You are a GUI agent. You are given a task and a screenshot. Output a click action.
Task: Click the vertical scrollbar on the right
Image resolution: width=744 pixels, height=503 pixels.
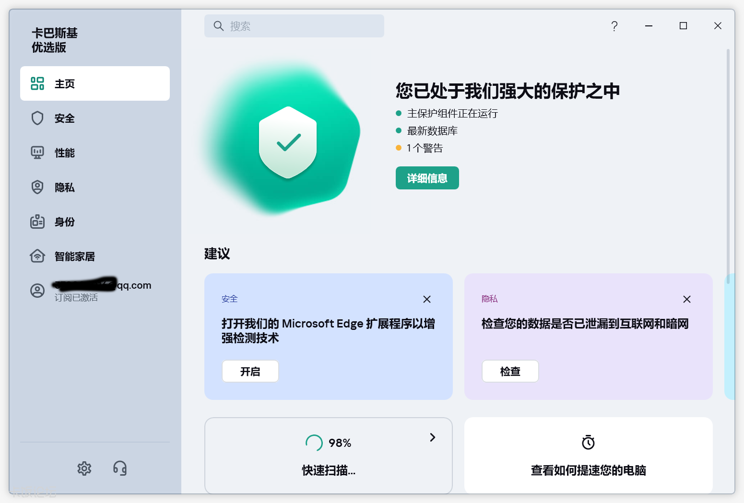point(728,165)
